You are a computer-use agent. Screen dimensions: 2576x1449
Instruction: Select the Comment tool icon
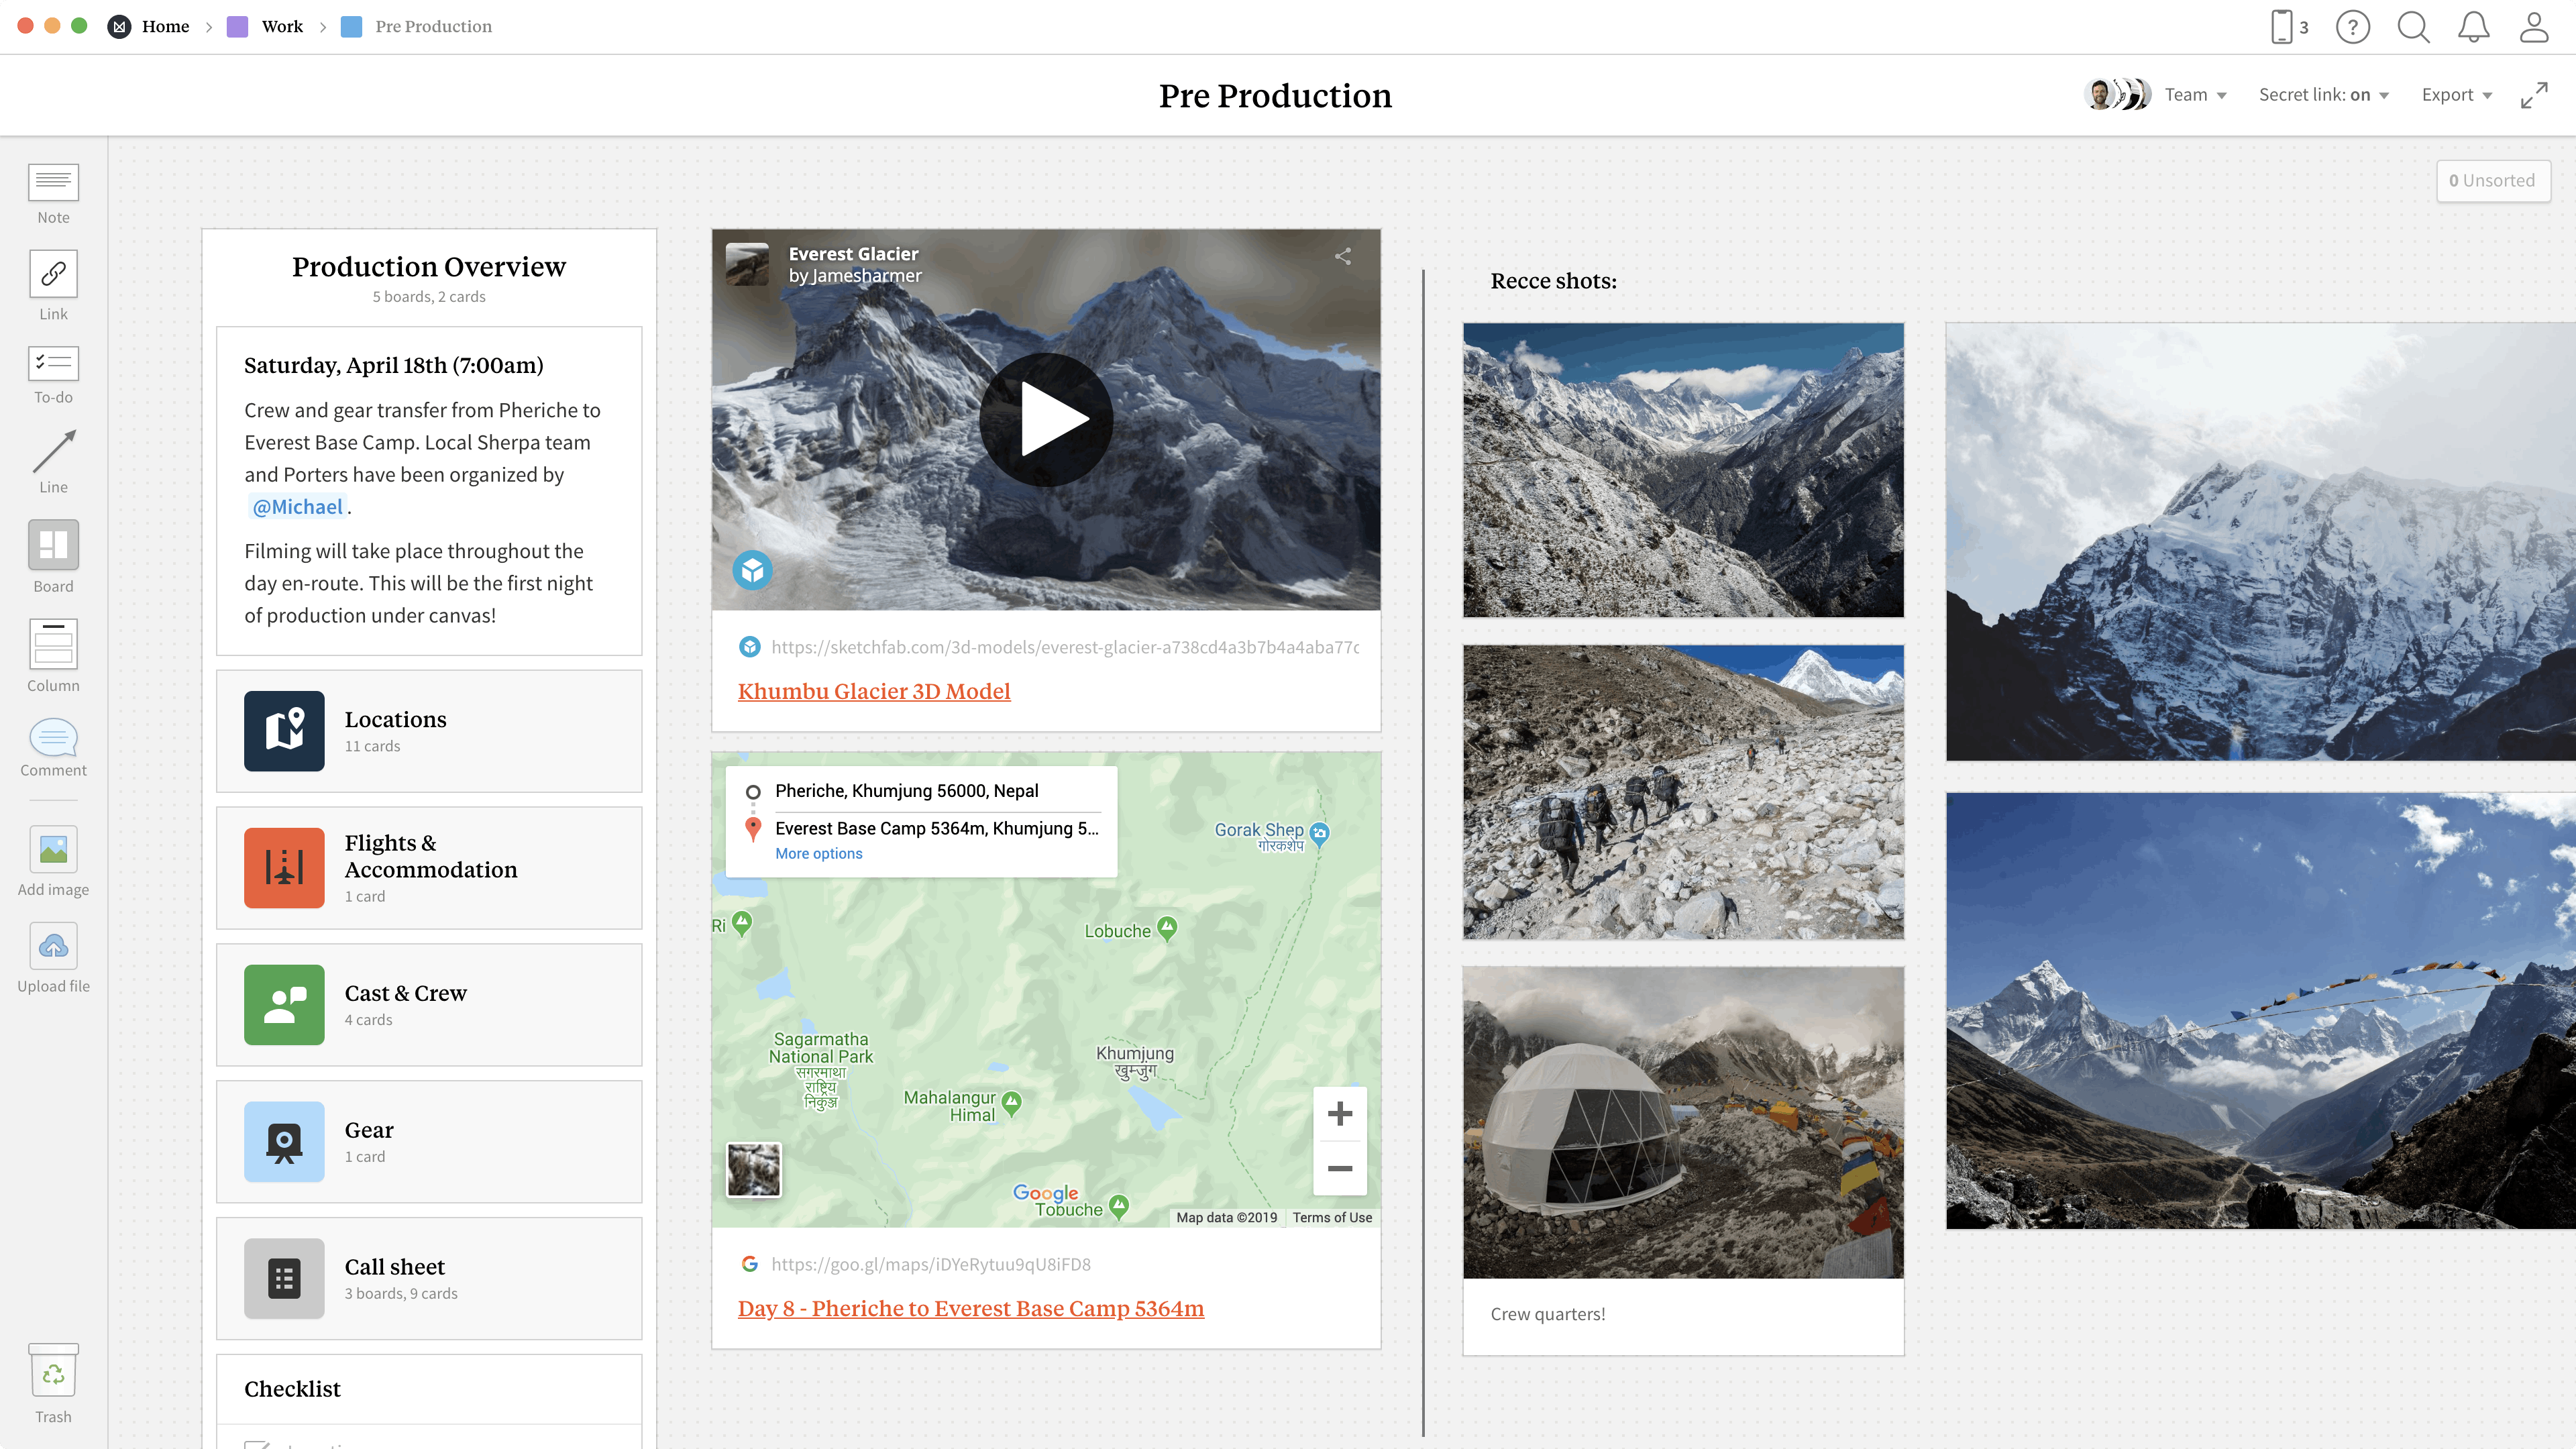pos(53,738)
